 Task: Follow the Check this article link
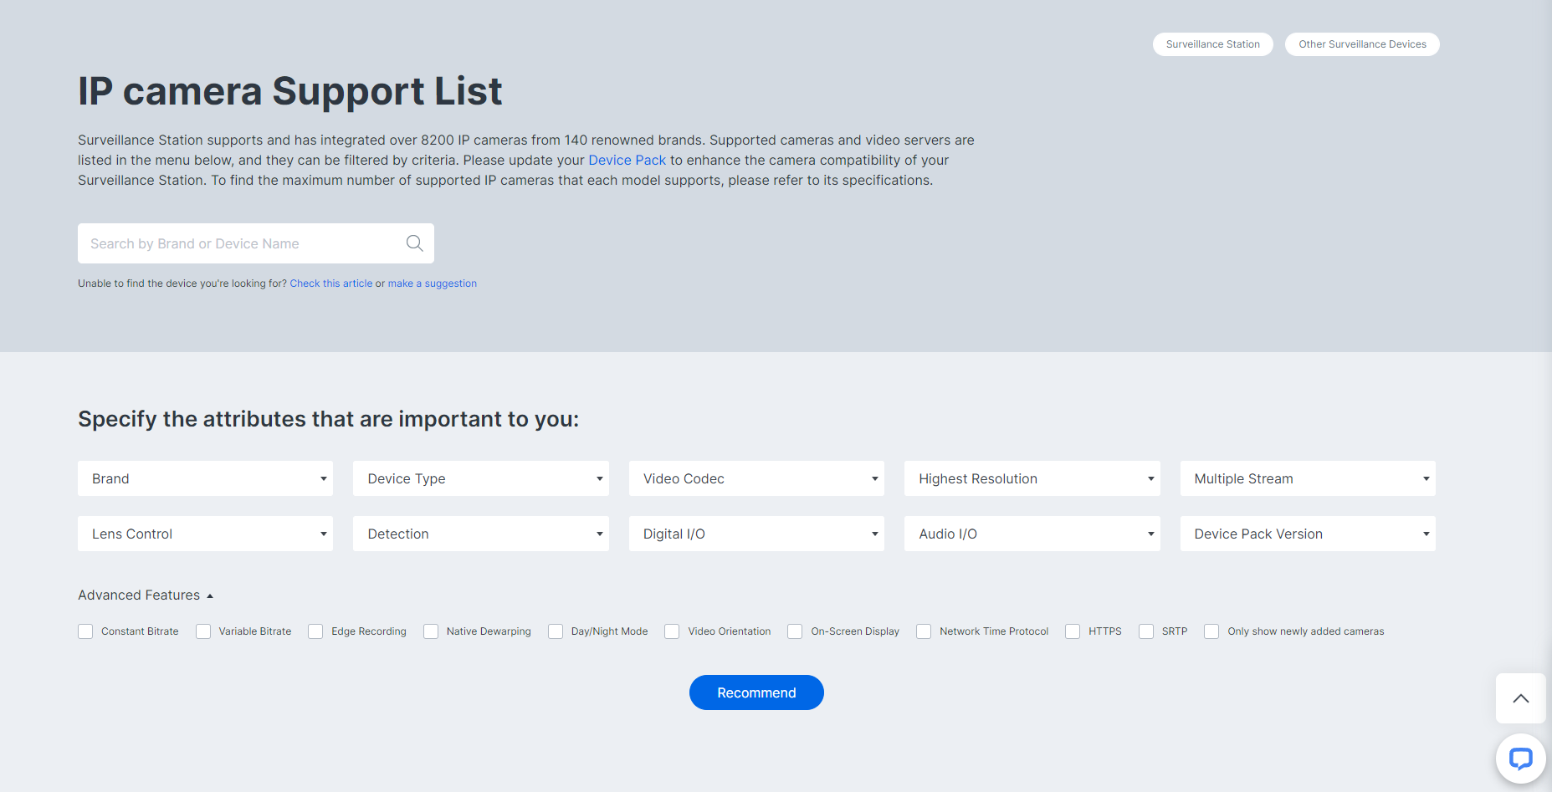[331, 284]
